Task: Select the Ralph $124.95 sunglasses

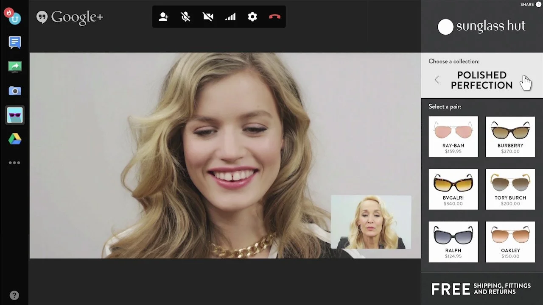Action: pyautogui.click(x=453, y=241)
